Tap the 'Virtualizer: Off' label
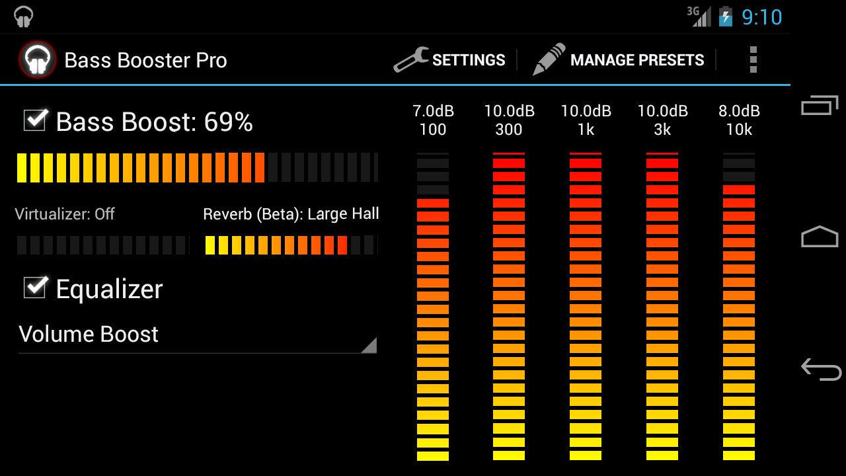Screen dimensions: 846x476 tap(65, 214)
